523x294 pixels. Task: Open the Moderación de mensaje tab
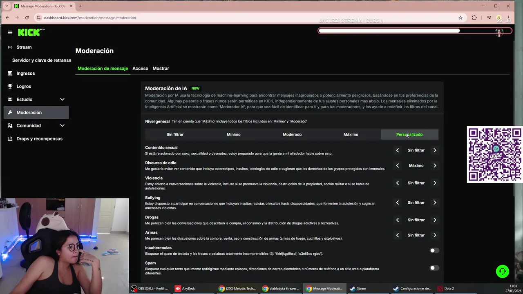point(103,68)
